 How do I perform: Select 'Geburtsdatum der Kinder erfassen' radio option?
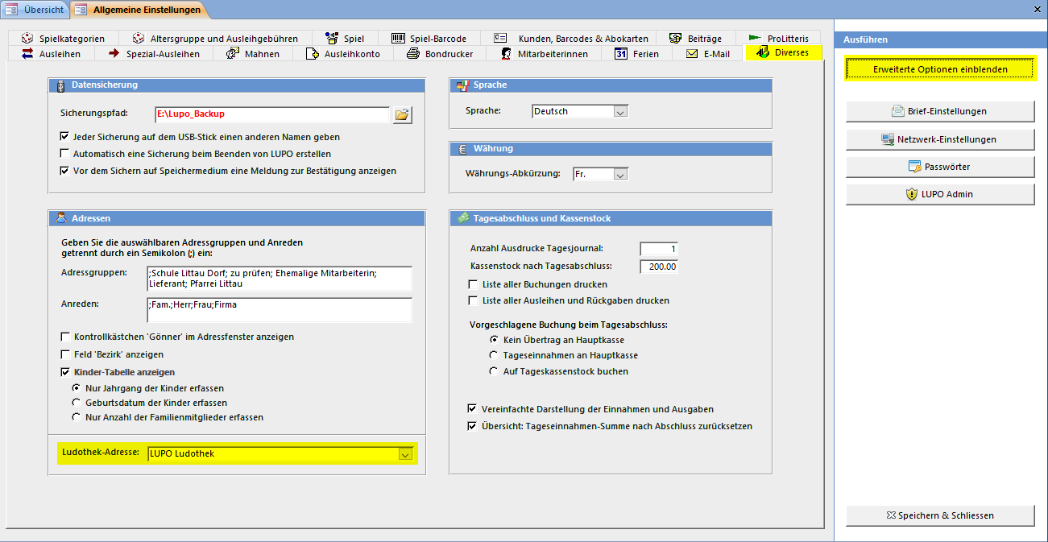77,403
